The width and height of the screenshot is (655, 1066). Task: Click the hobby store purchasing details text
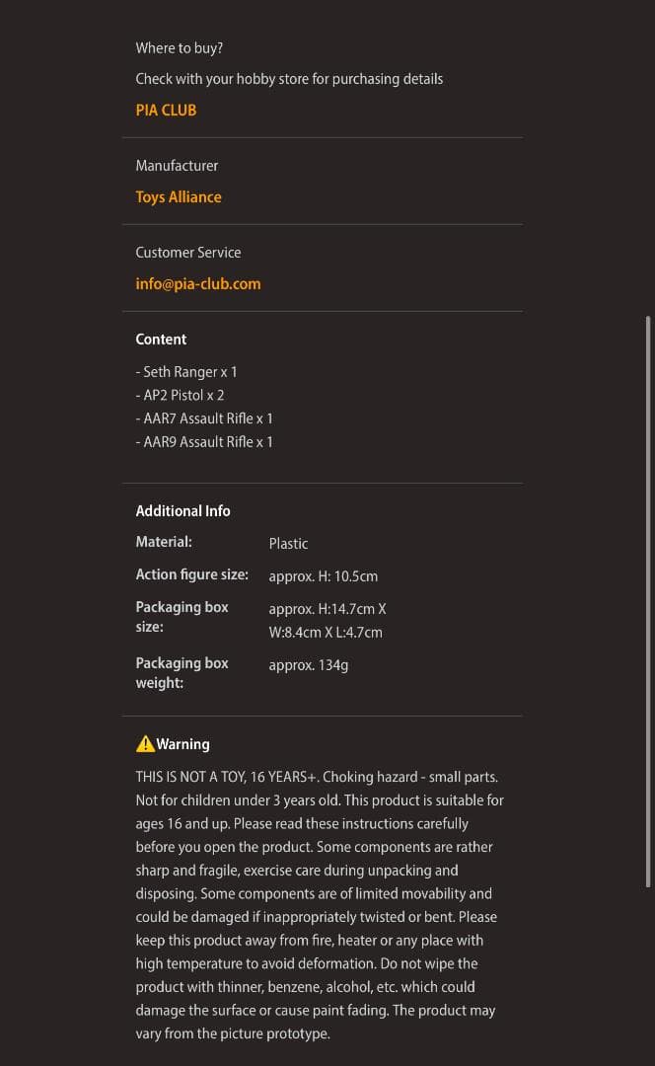pyautogui.click(x=289, y=79)
